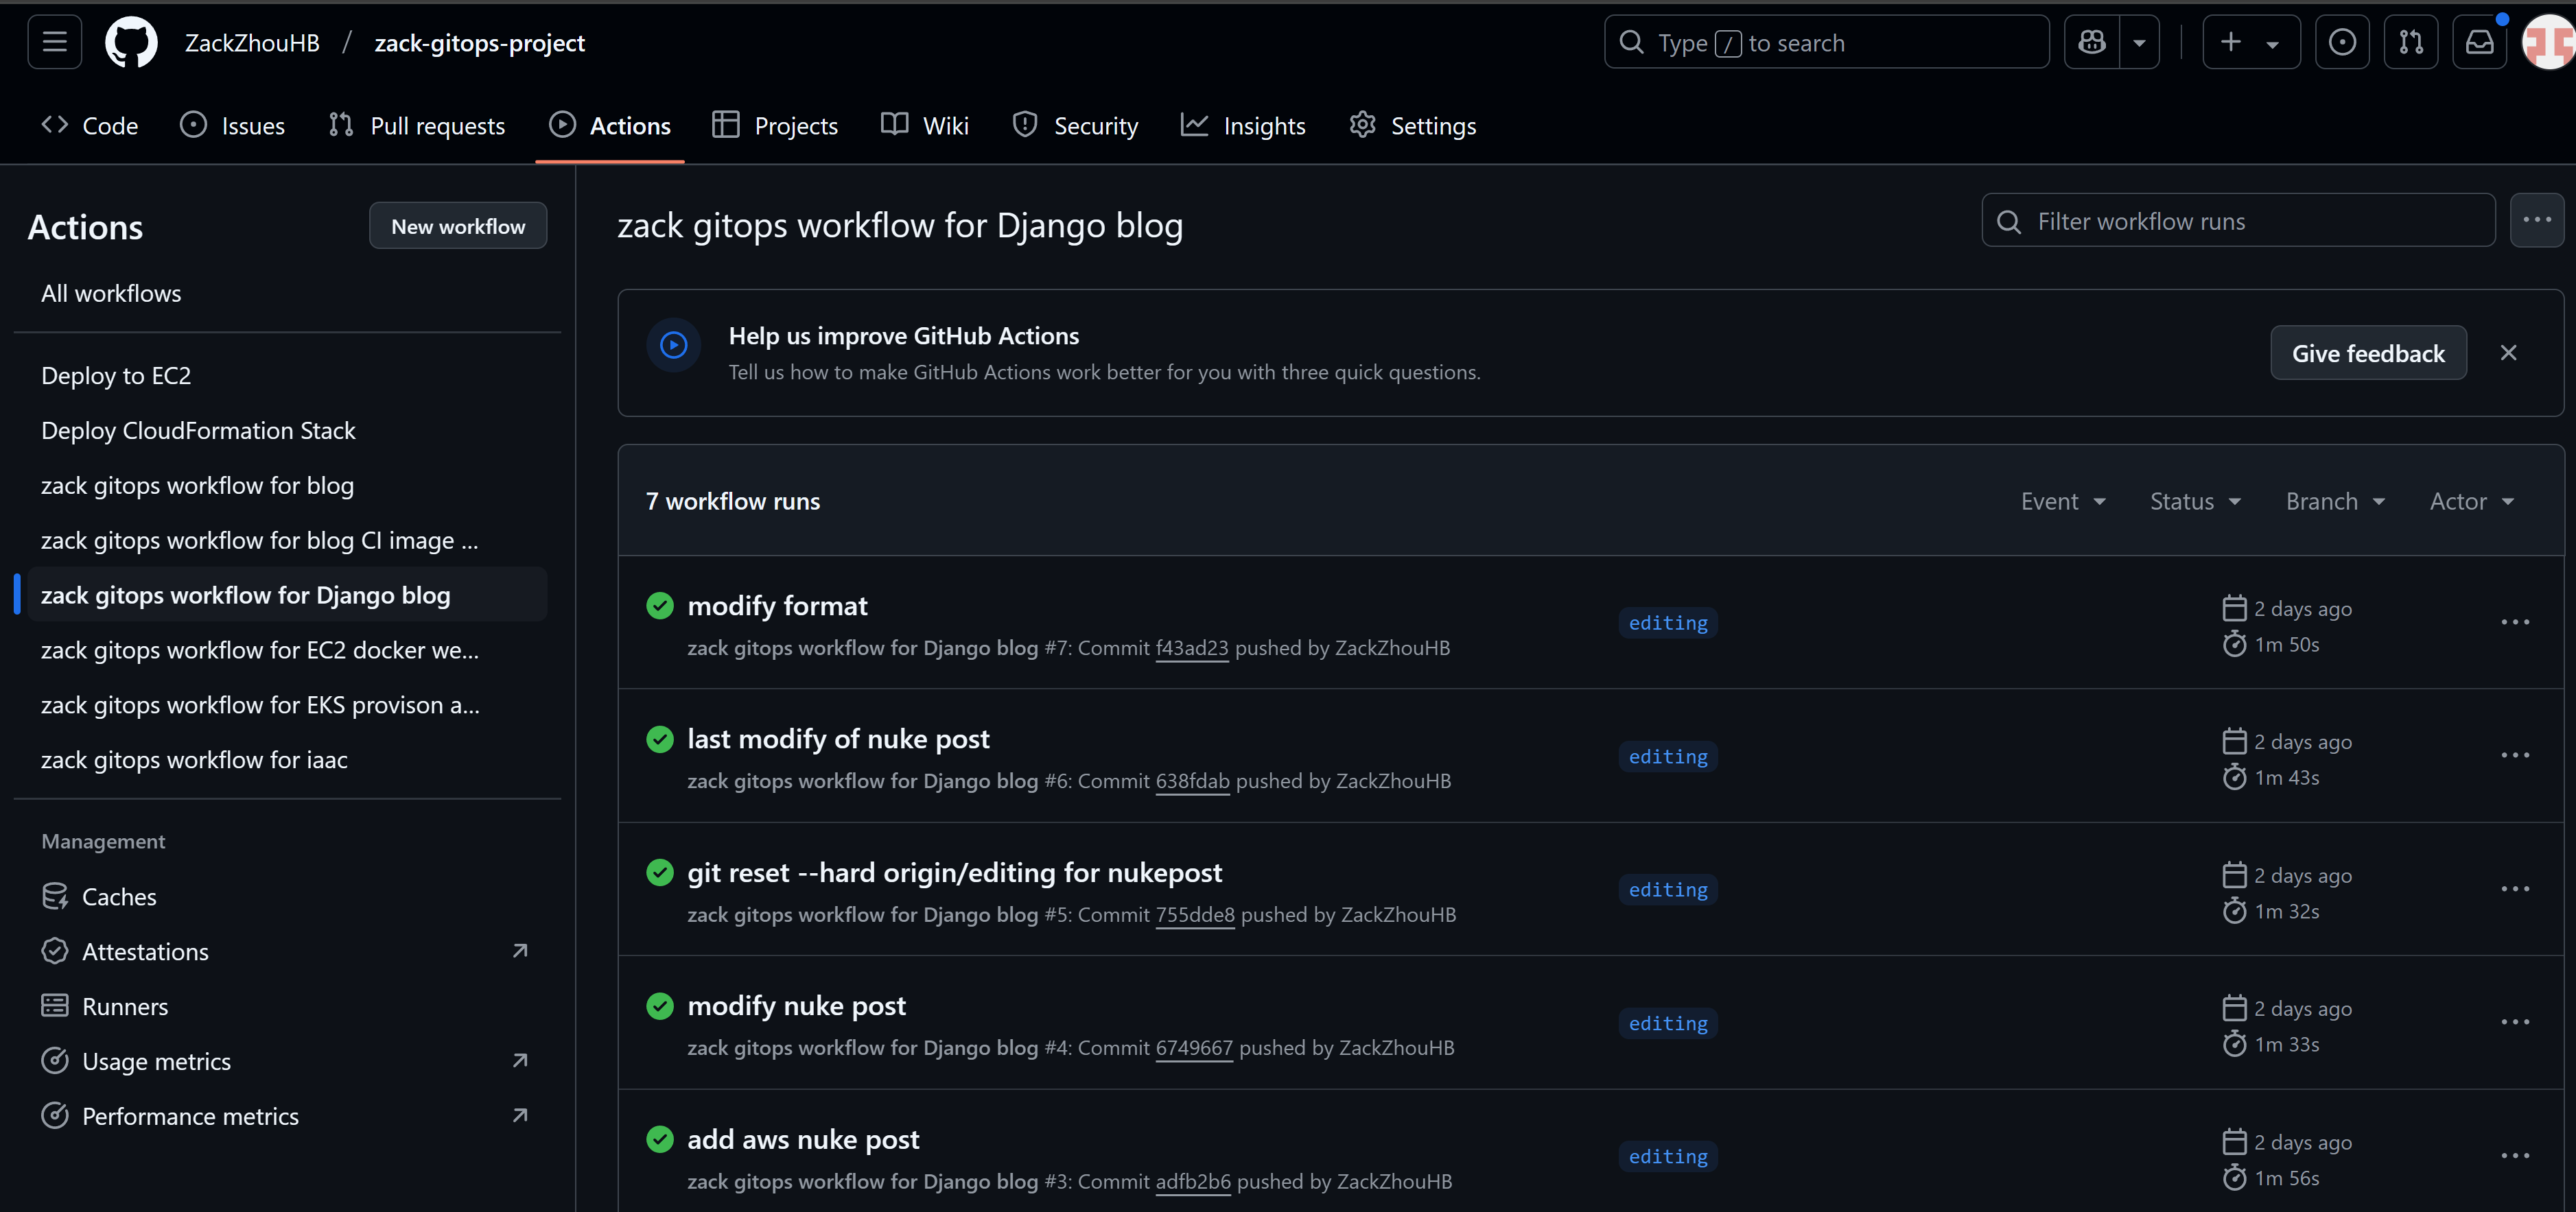Open the notifications inbox icon
The image size is (2576, 1212).
click(2479, 42)
